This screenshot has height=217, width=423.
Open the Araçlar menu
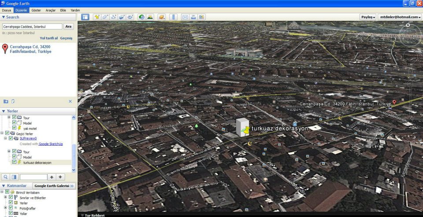[x=50, y=10]
